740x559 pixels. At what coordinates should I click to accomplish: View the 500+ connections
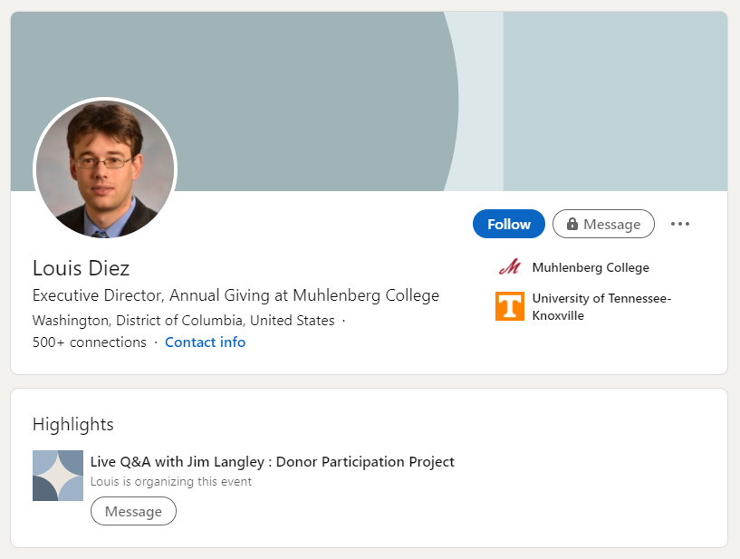tap(89, 342)
